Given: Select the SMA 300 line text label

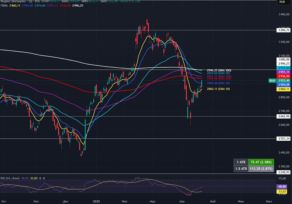Looking at the screenshot, I should [x=219, y=70].
